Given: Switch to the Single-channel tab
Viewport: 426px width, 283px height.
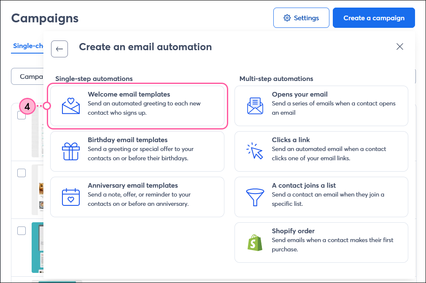Looking at the screenshot, I should (28, 46).
